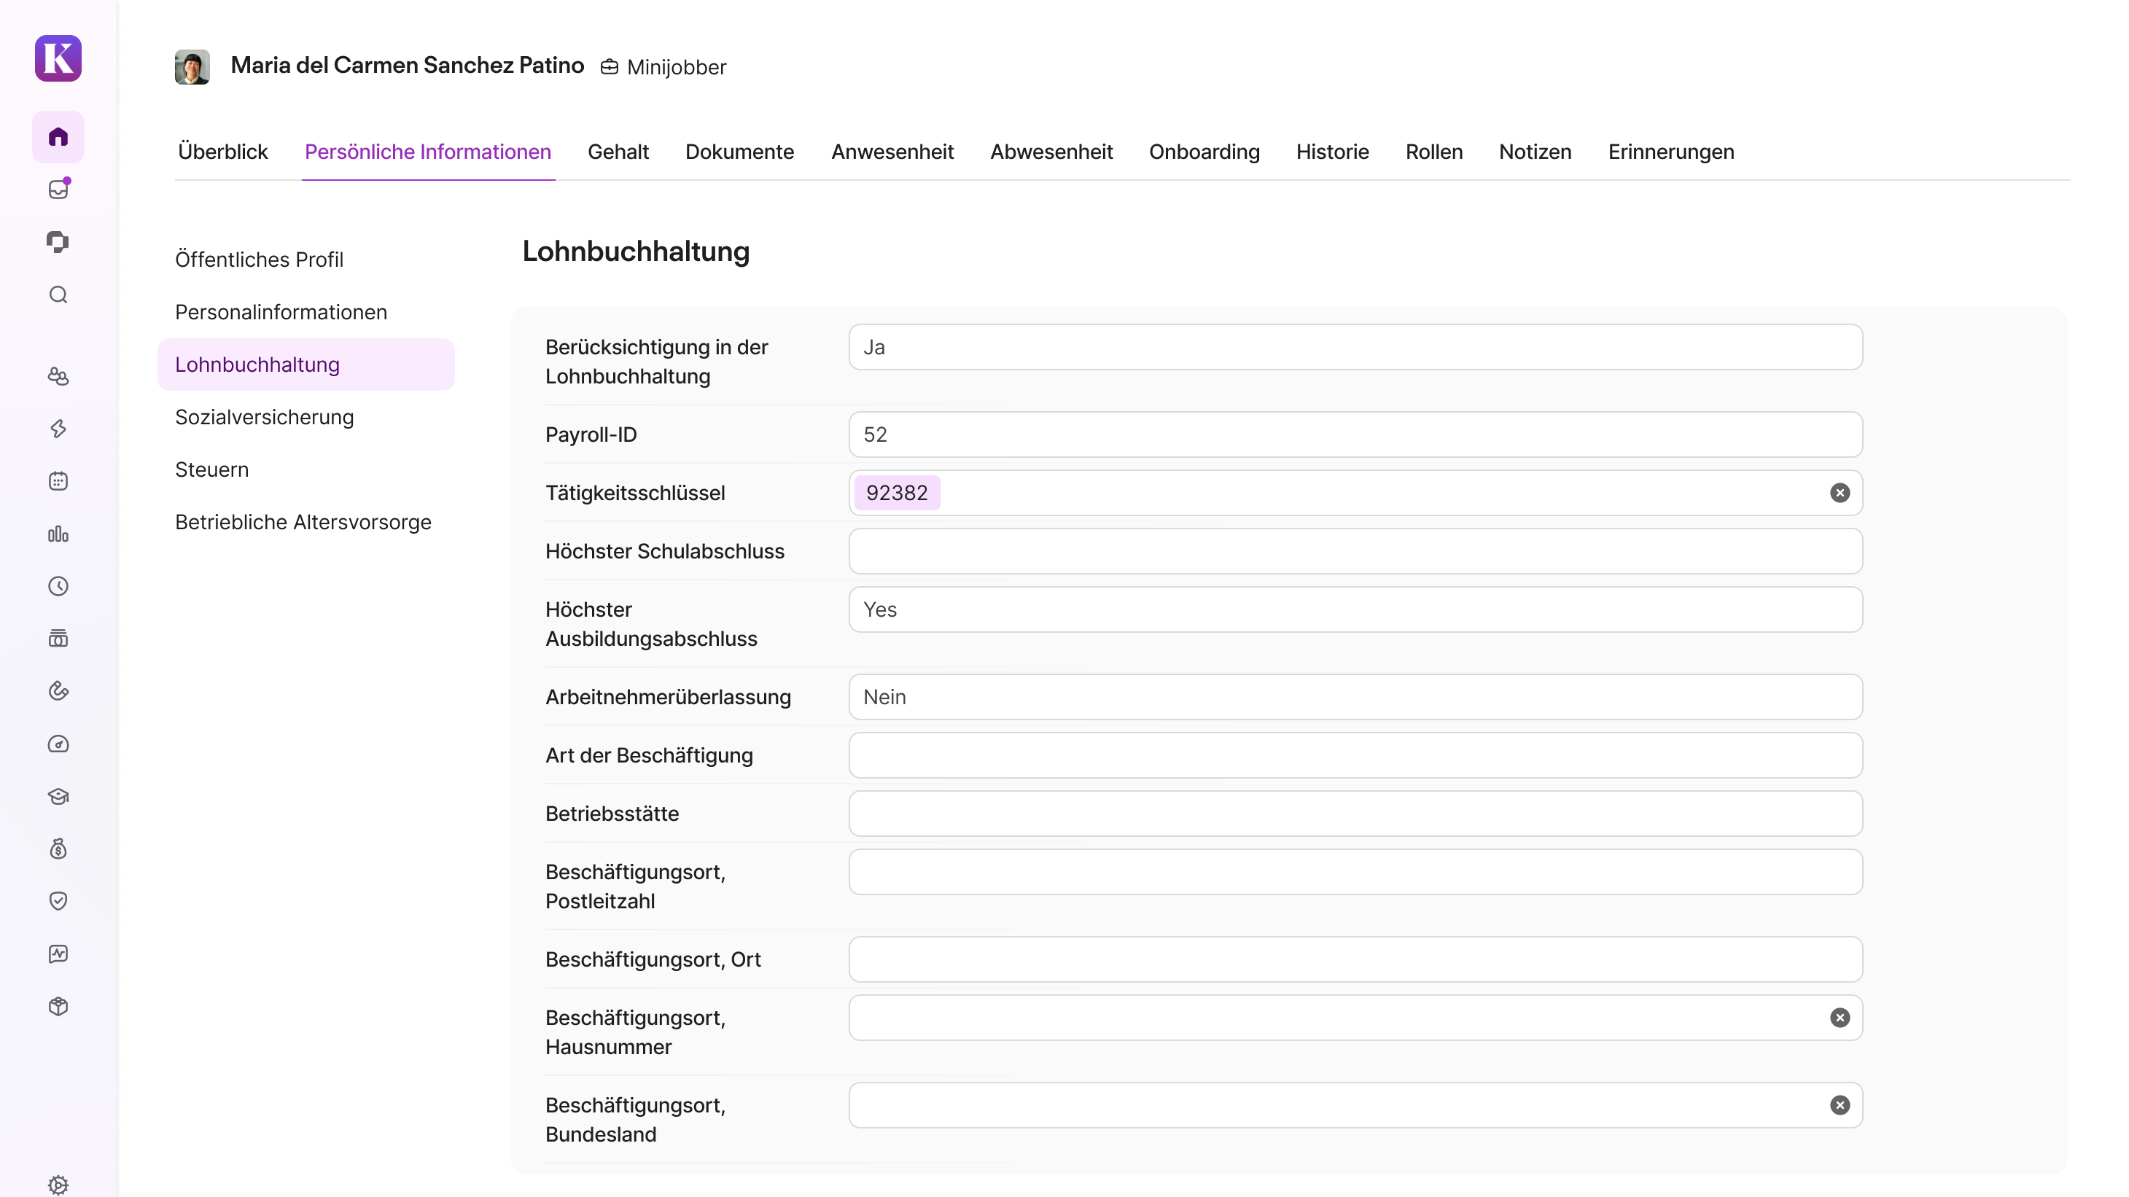Open the Onboarding tab
Viewport: 2129px width, 1197px height.
pos(1204,152)
